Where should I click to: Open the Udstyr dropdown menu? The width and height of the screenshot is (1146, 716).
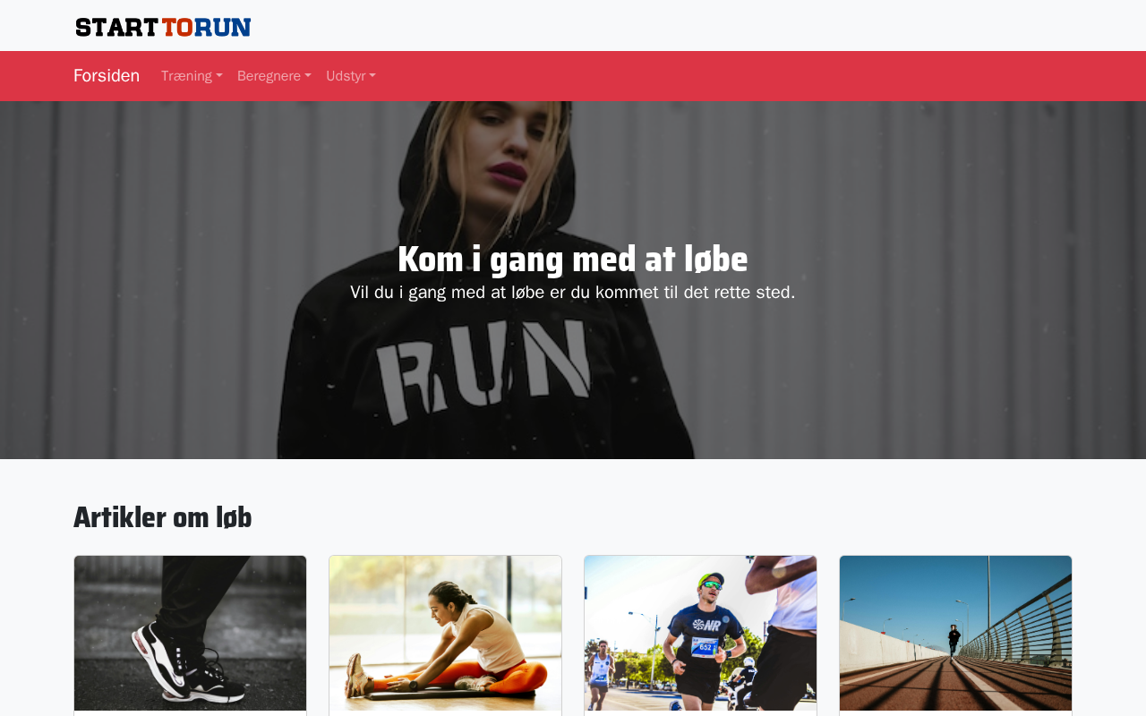tap(351, 76)
